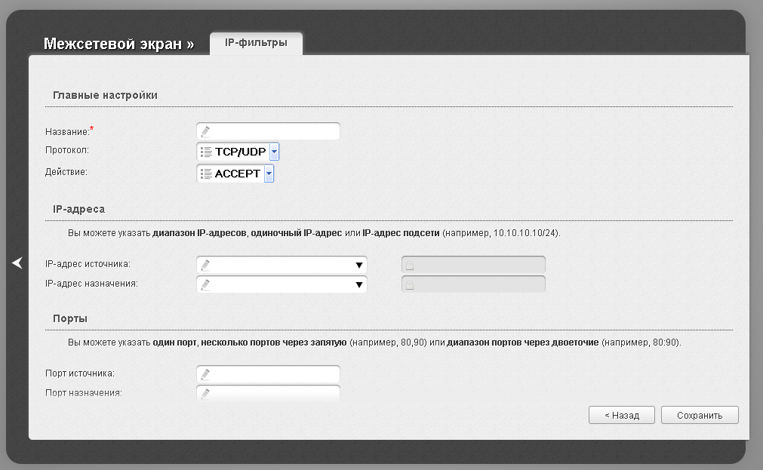Screen dimensions: 763x470
Task: Click the Сохранить button
Action: pyautogui.click(x=700, y=415)
